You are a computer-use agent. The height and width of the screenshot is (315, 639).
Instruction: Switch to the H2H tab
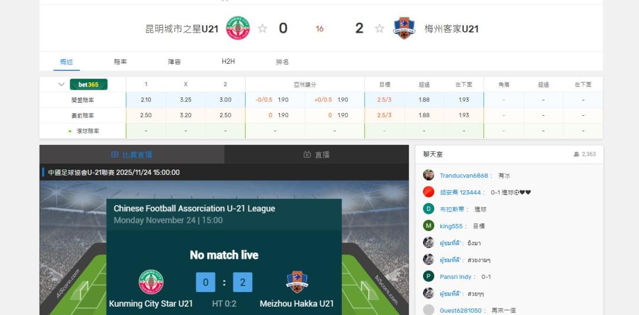point(228,61)
